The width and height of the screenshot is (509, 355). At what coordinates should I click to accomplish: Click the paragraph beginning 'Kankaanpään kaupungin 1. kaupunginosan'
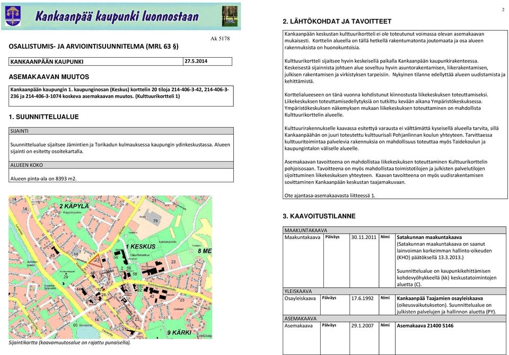click(119, 93)
